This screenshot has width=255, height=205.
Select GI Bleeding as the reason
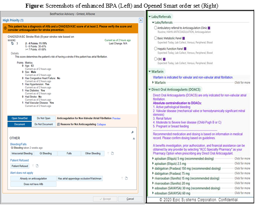tap(45, 153)
